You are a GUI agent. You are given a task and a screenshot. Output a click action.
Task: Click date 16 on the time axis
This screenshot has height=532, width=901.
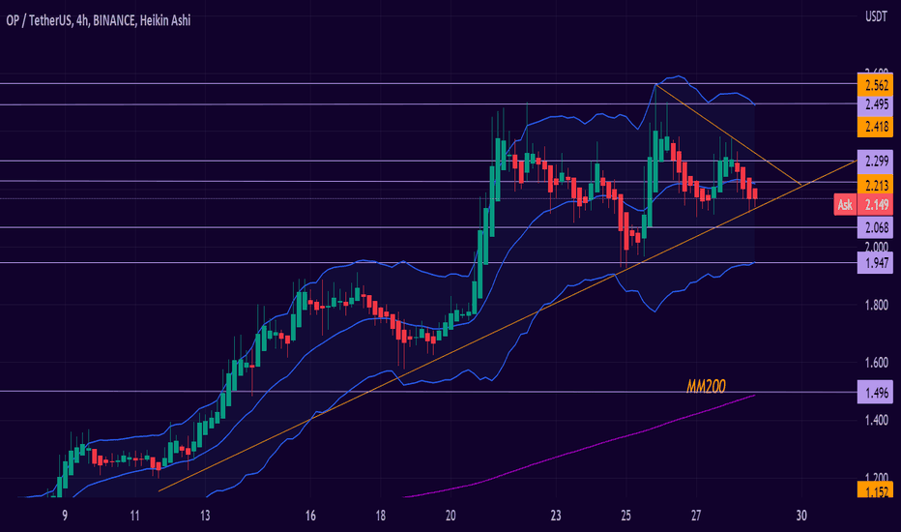pos(310,516)
